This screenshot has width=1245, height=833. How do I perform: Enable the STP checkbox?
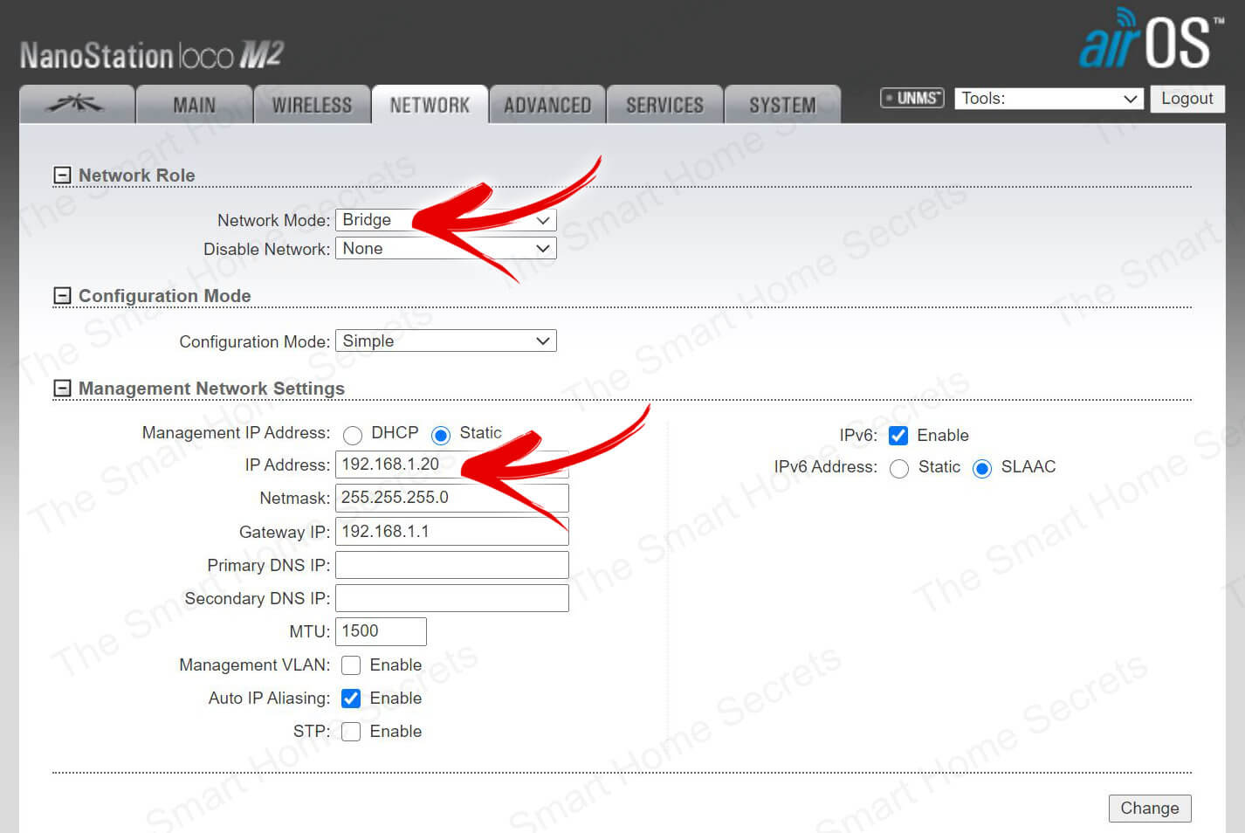(x=351, y=732)
